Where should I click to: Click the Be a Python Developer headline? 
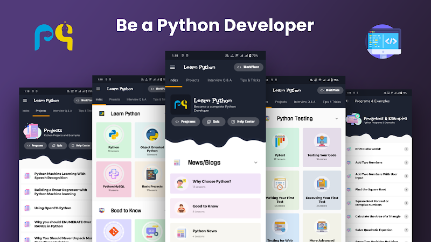215,25
